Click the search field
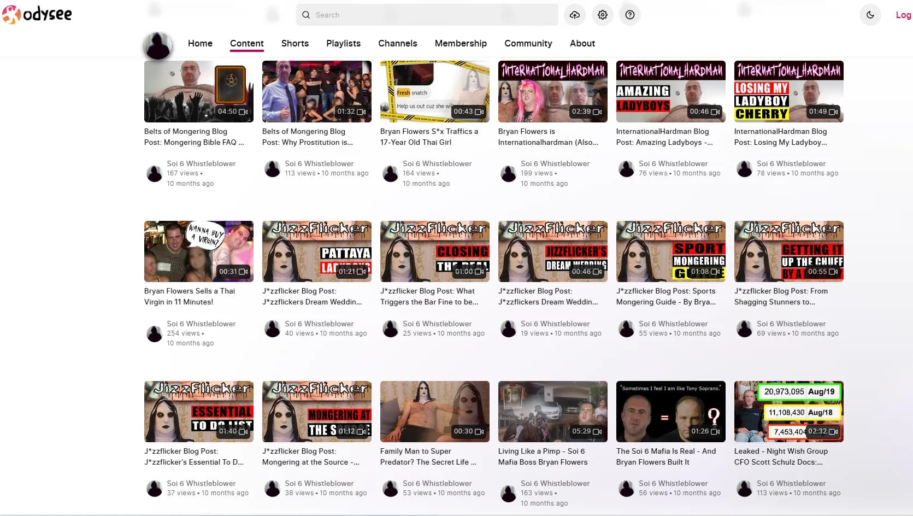 point(427,15)
